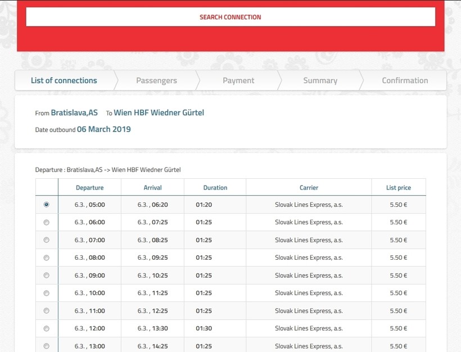Jump to the Confirmation step tab
The height and width of the screenshot is (352, 461).
click(405, 80)
